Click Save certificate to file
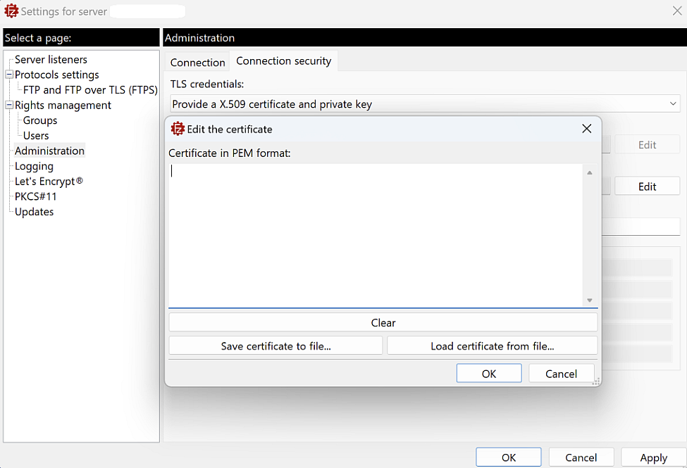Viewport: 687px width, 468px height. [x=276, y=346]
